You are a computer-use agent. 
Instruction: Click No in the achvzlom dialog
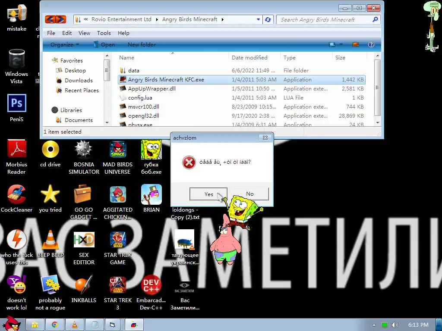coord(250,194)
